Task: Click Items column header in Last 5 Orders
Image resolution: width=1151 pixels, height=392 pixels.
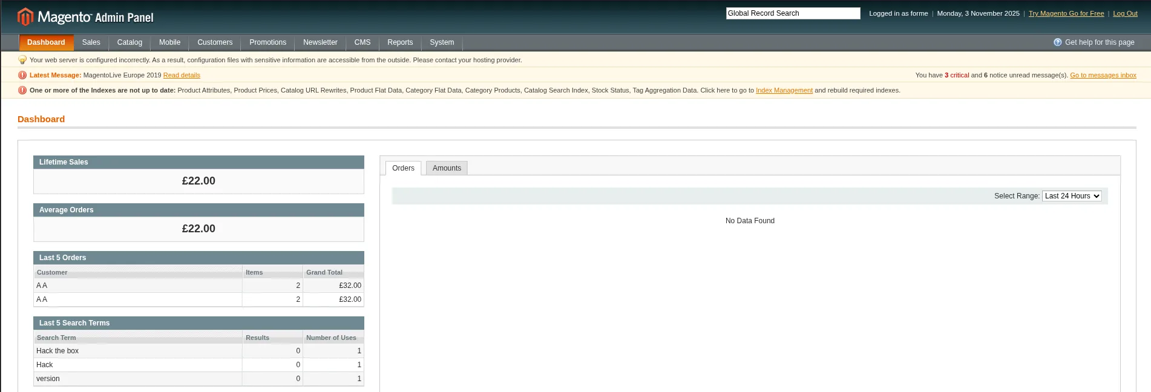Action: (272, 272)
